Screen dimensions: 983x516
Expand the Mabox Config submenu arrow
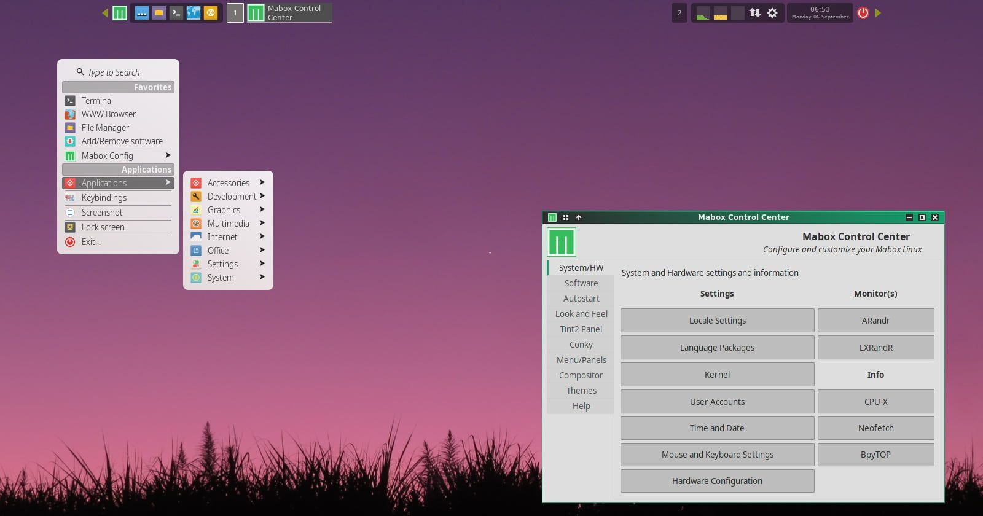coord(168,155)
